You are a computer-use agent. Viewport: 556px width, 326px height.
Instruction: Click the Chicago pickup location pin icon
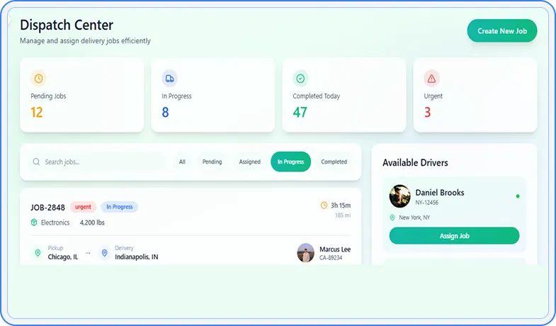pyautogui.click(x=38, y=252)
